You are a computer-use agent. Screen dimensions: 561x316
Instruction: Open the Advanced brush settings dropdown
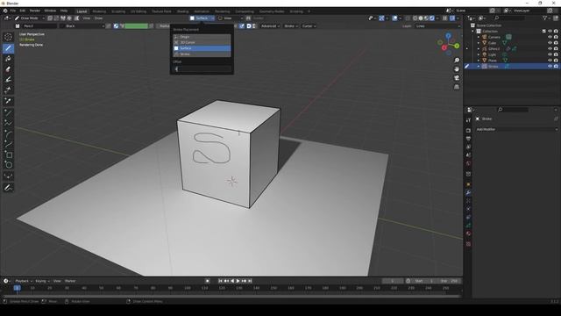point(270,26)
